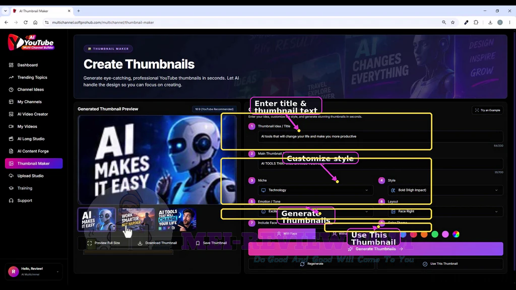Click the browser forward arrow
This screenshot has height=290, width=516.
(x=16, y=22)
